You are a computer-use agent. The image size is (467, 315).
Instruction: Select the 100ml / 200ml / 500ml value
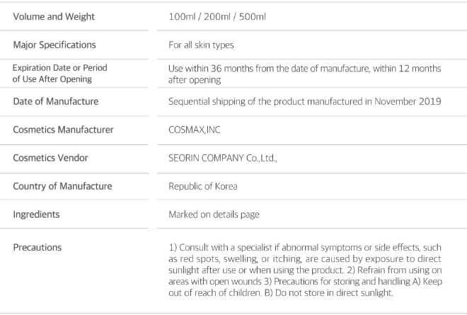click(217, 17)
